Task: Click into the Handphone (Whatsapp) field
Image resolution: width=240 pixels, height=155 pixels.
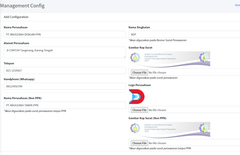Action: [64, 86]
